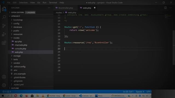Switch to the YouTube Chrome taskbar window

(x=54, y=96)
